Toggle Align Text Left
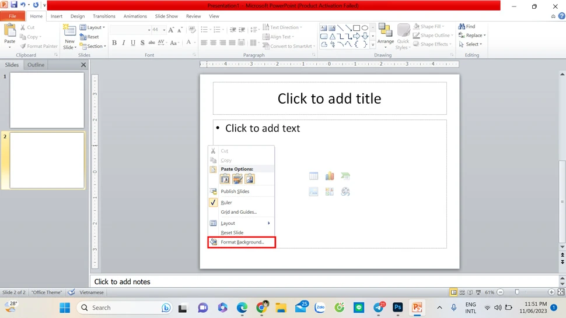The width and height of the screenshot is (566, 318). coord(204,43)
